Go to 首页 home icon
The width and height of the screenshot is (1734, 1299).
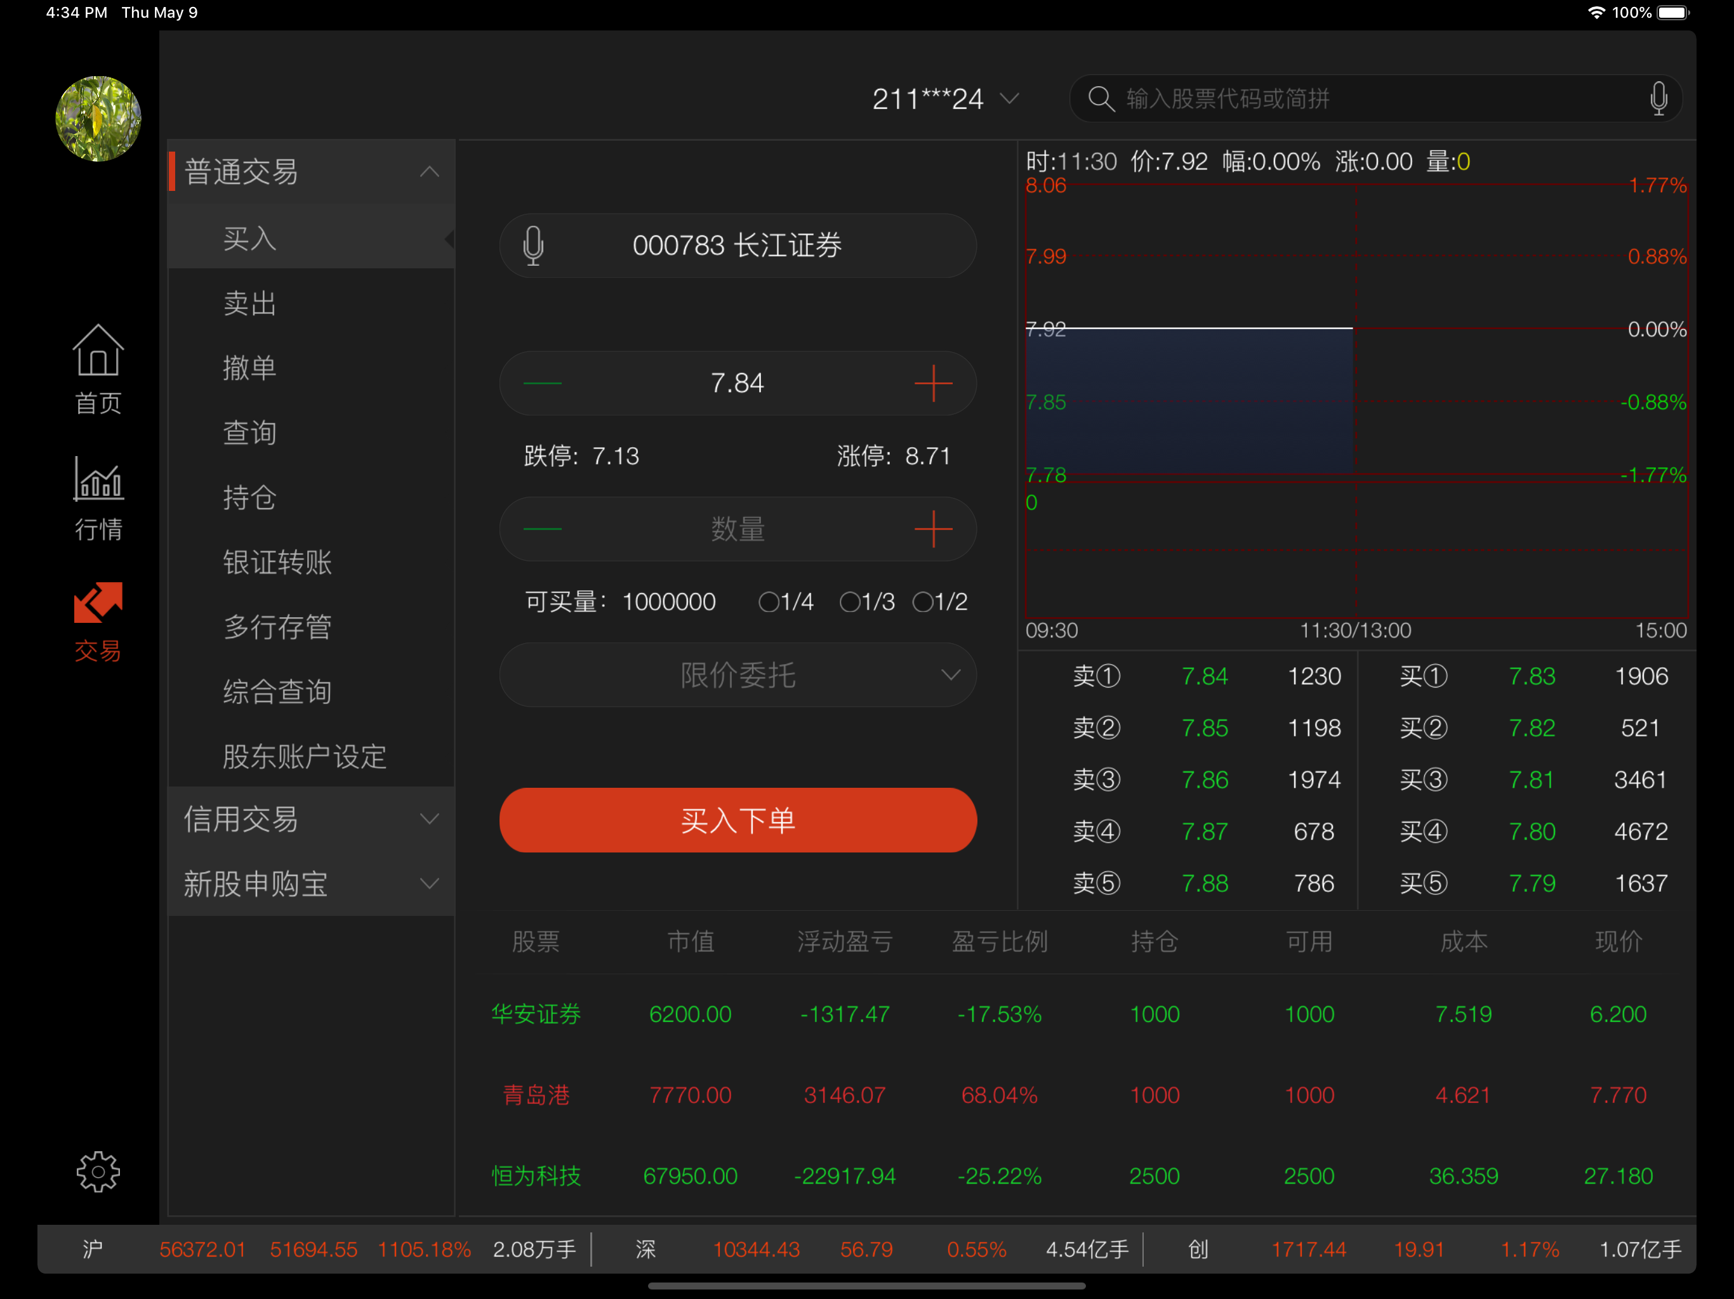(x=98, y=369)
